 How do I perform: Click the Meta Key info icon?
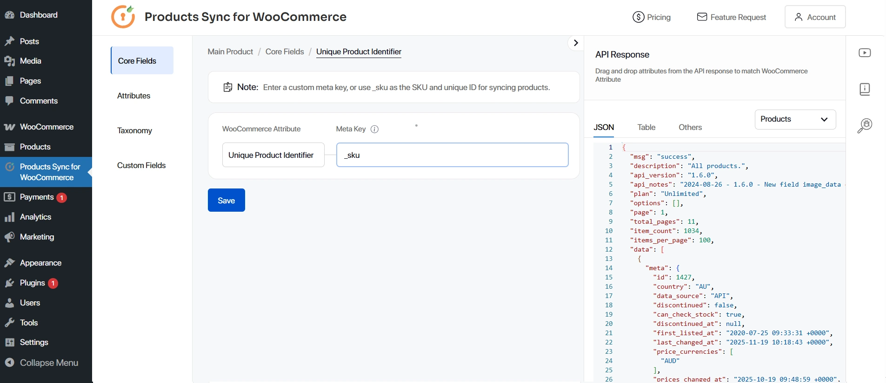click(374, 129)
